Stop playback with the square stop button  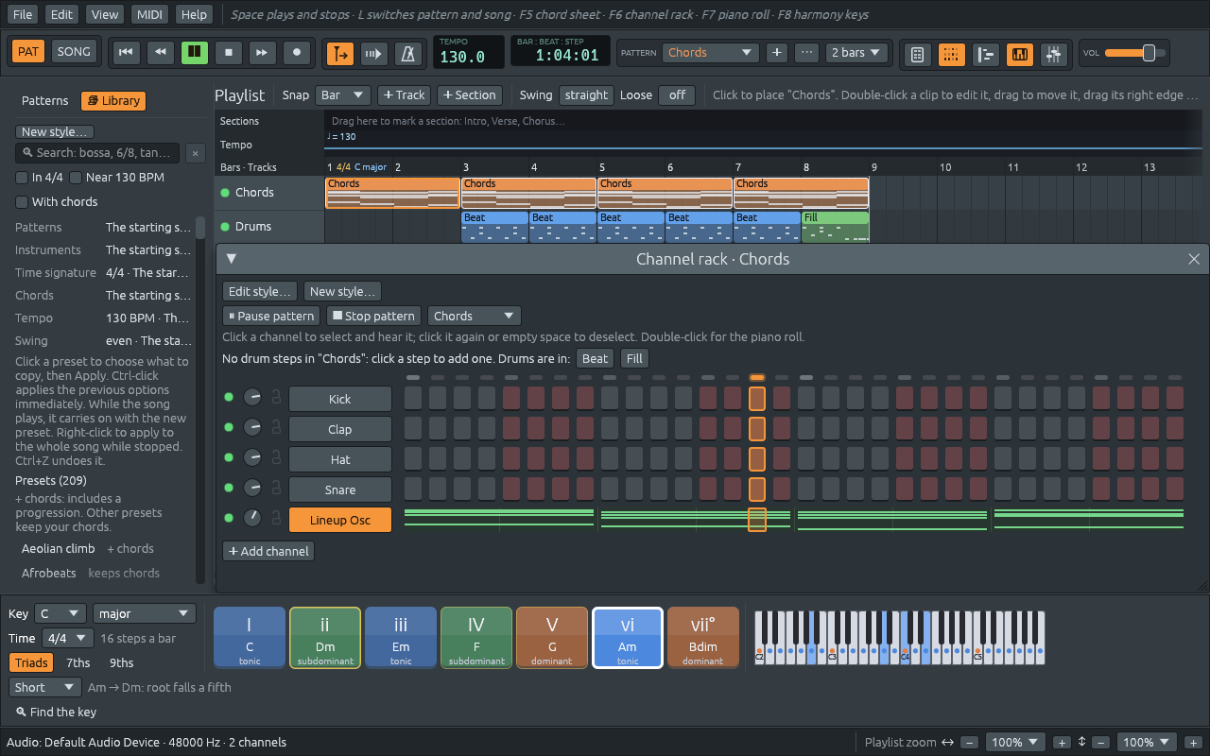coord(229,53)
